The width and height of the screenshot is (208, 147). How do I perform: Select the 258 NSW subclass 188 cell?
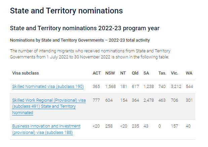click(109, 126)
